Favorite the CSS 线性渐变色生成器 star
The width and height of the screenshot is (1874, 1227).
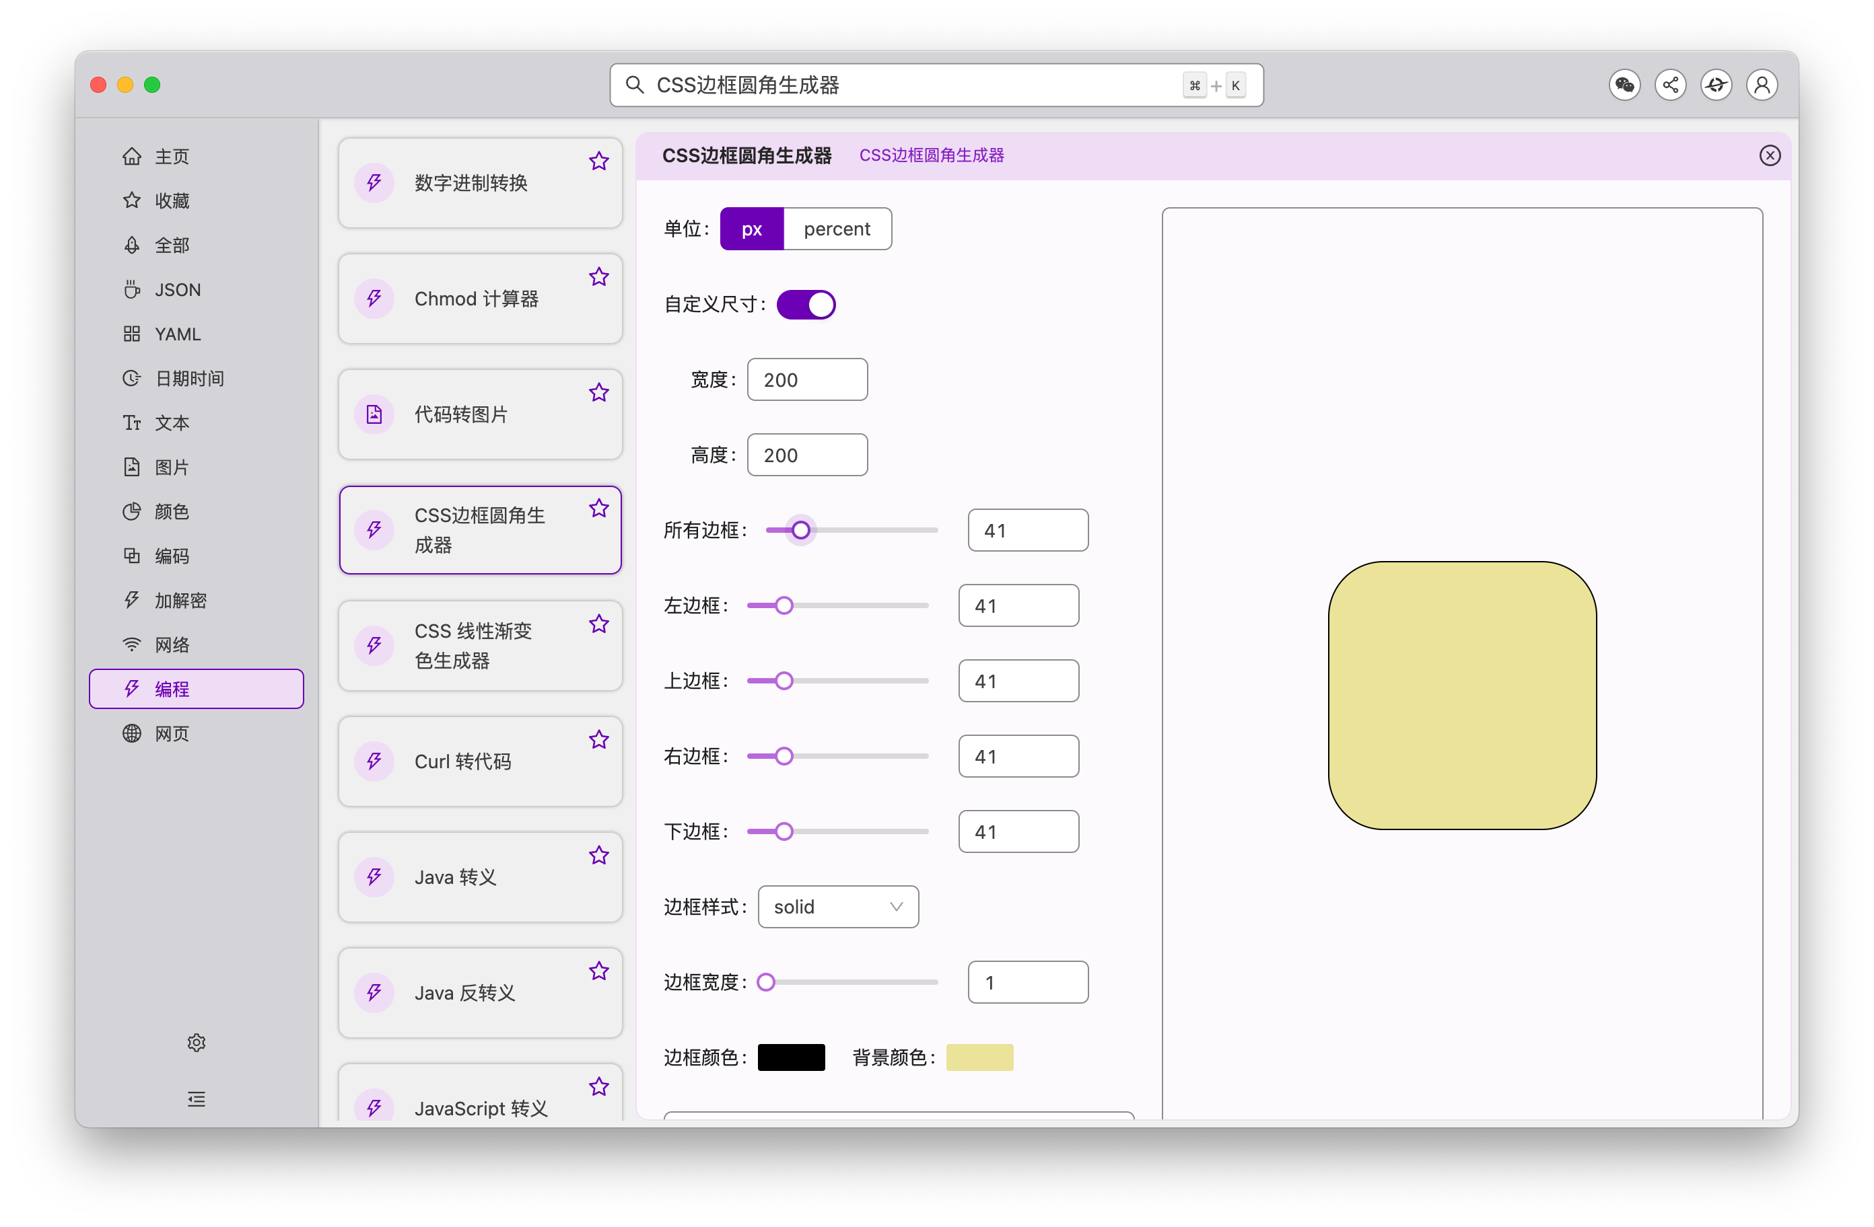(598, 624)
